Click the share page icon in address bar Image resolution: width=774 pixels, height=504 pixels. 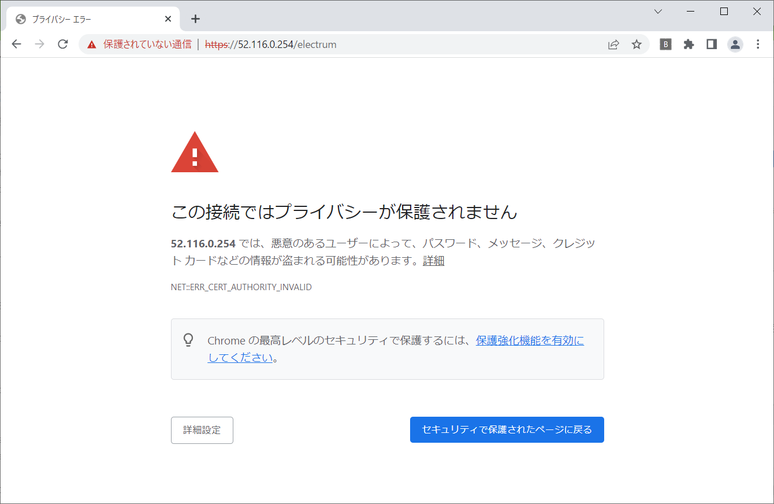(x=613, y=45)
